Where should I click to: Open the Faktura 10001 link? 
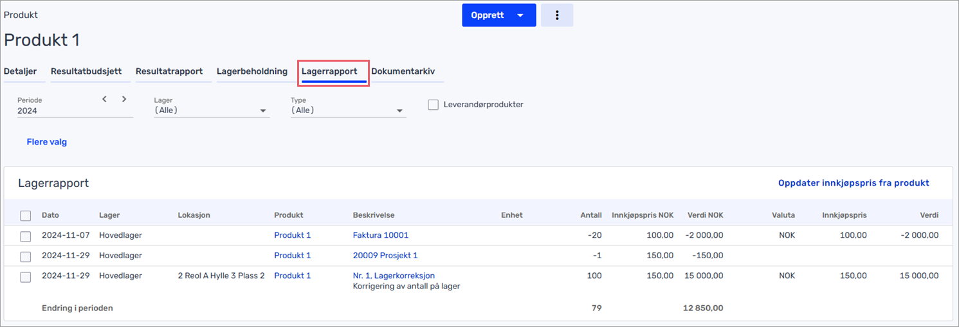coord(381,235)
